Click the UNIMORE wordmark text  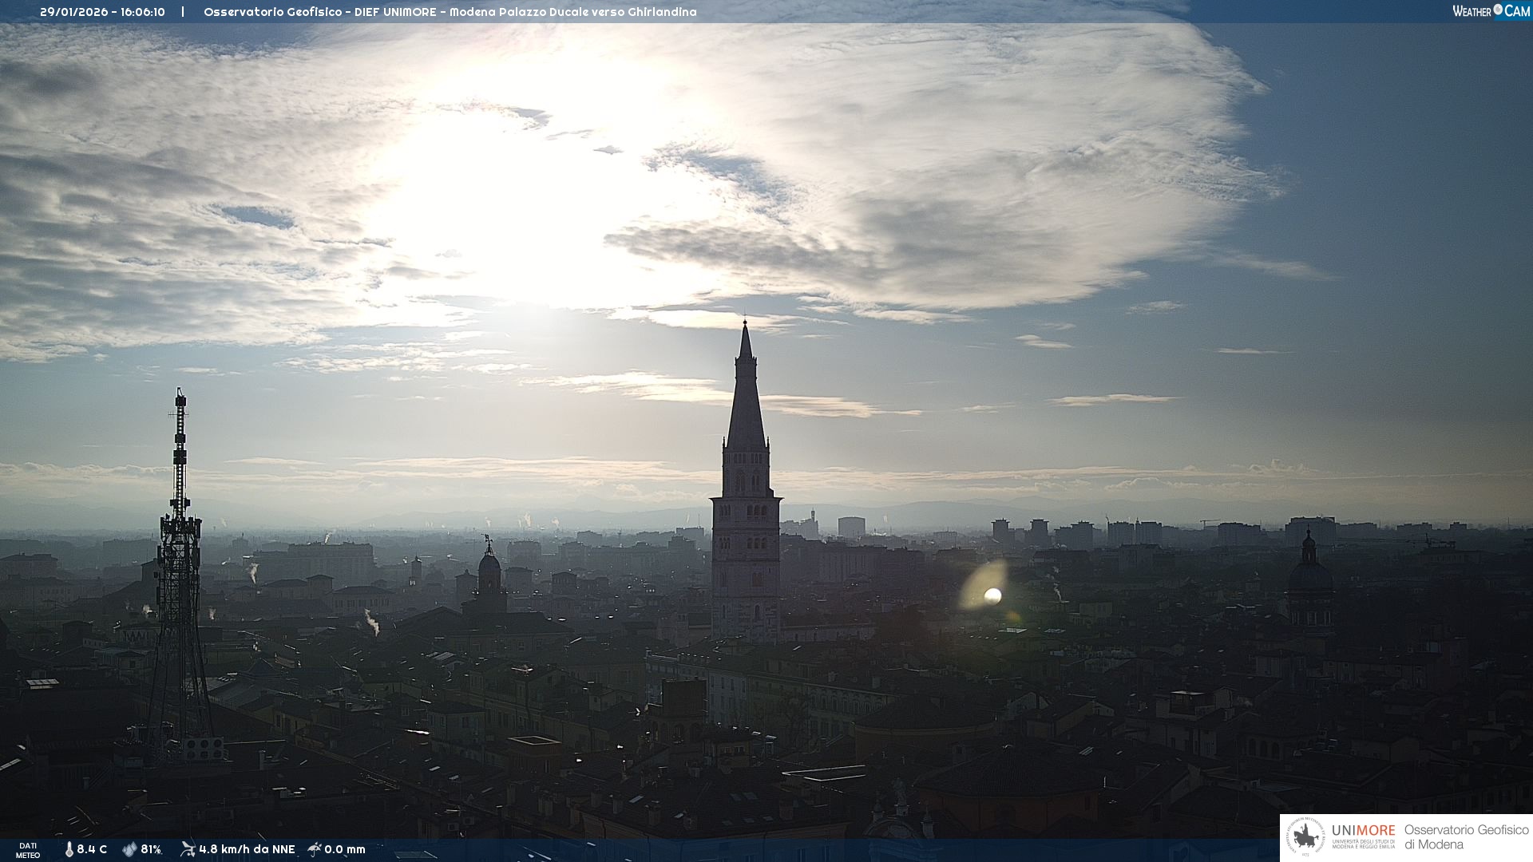[1363, 830]
